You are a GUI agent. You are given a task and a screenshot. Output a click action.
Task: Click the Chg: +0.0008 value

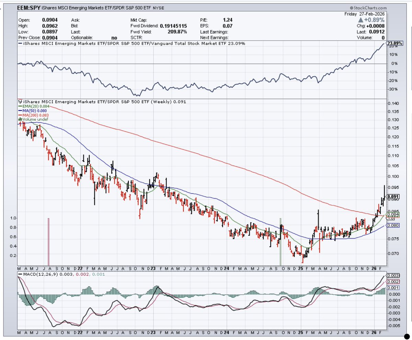pyautogui.click(x=370, y=26)
